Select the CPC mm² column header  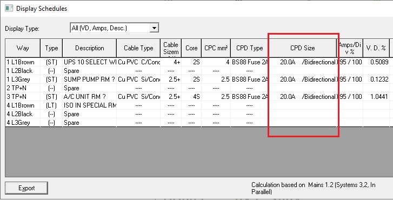(216, 48)
